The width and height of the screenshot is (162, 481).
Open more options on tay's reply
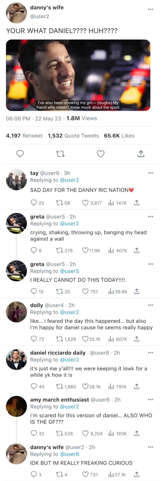(150, 173)
